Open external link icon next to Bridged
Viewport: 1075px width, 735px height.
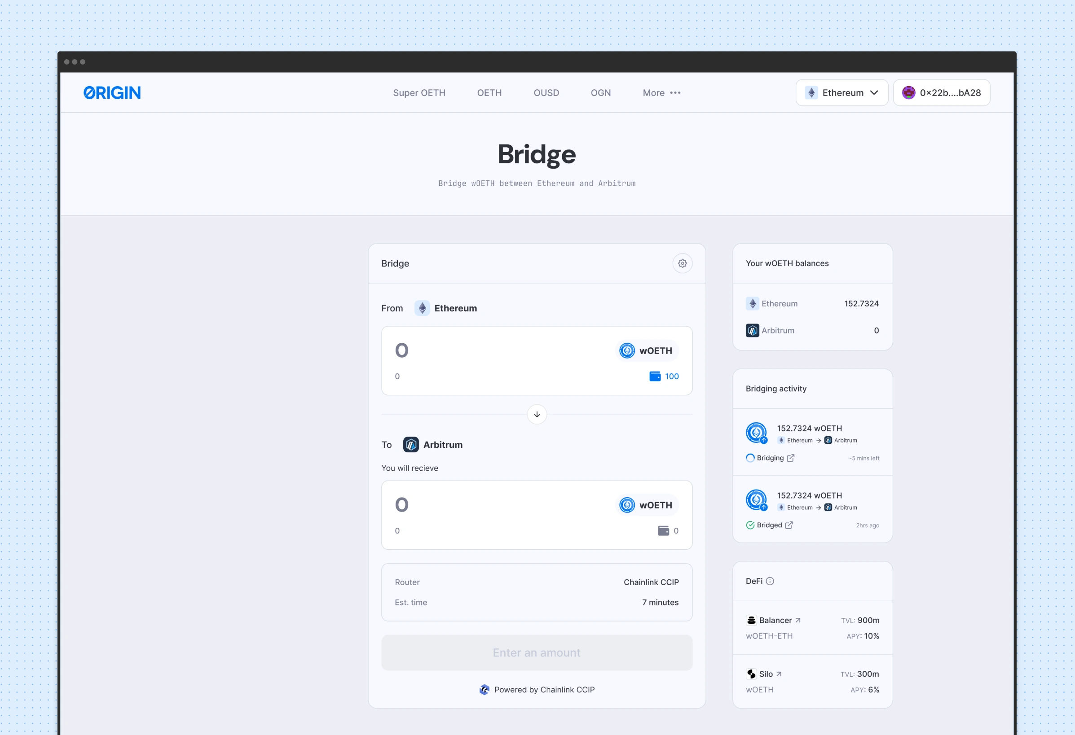point(789,525)
